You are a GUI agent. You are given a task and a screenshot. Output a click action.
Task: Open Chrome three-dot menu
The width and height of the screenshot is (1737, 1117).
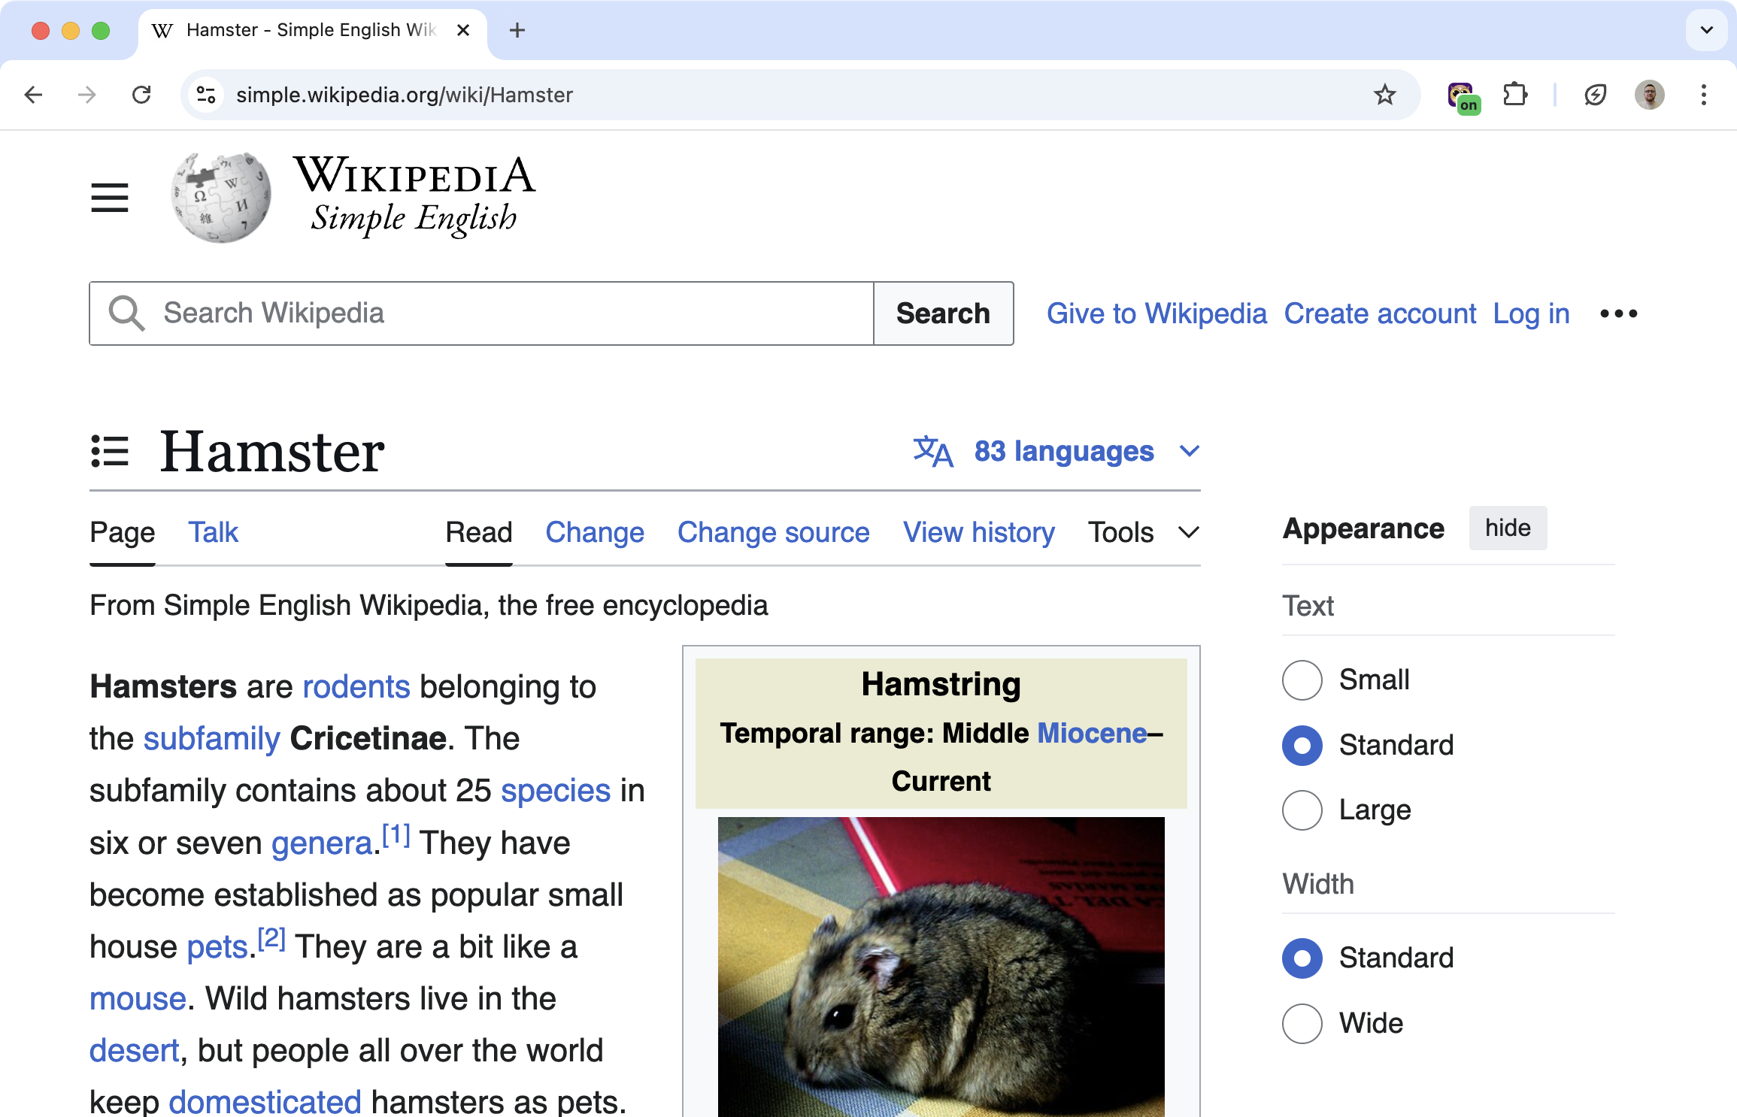tap(1703, 95)
